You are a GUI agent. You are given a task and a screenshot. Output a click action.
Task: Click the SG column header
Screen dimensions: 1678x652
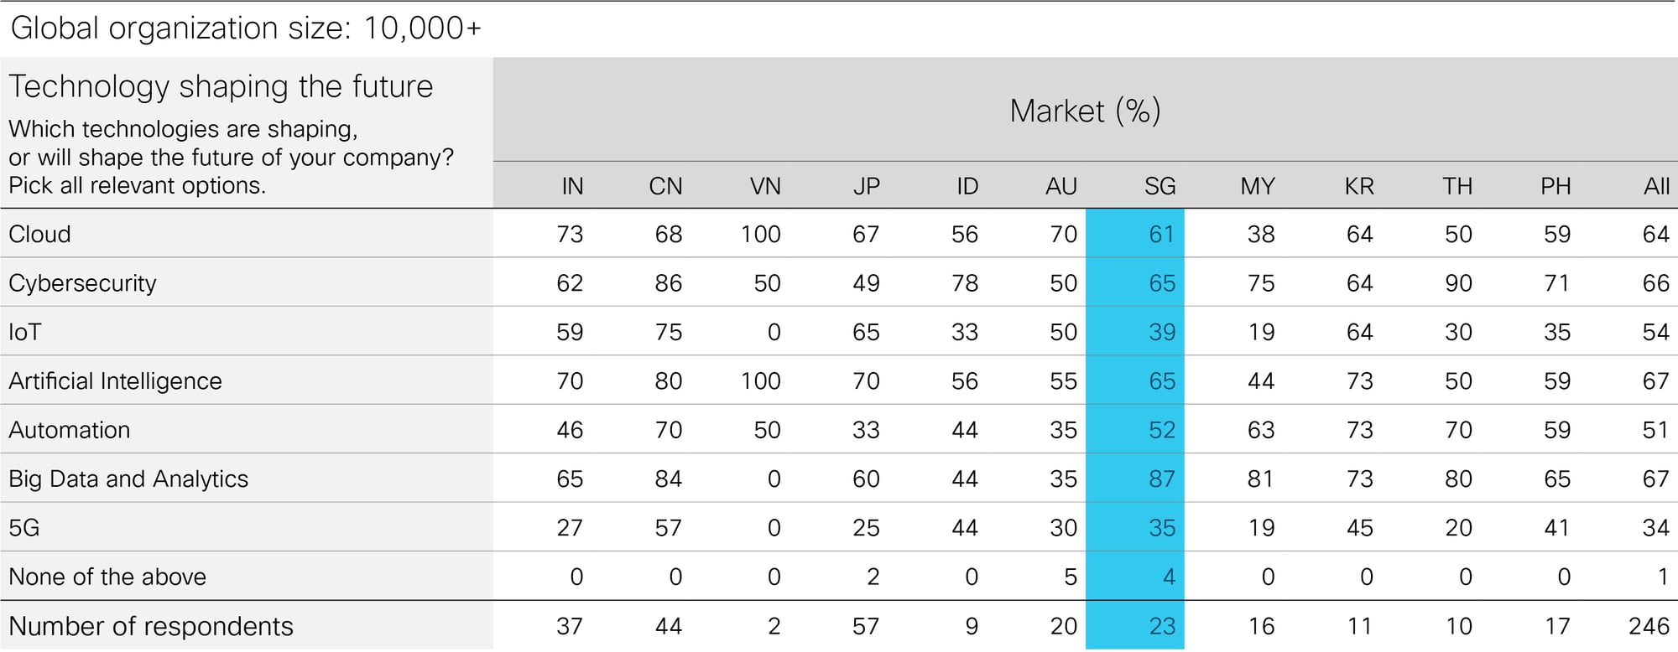[x=1159, y=186]
